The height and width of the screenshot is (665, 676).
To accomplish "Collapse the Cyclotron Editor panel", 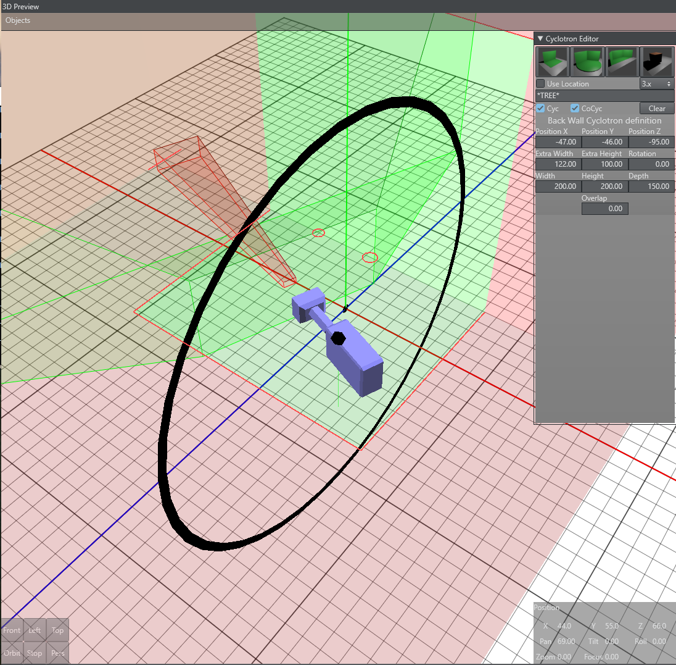I will 540,39.
